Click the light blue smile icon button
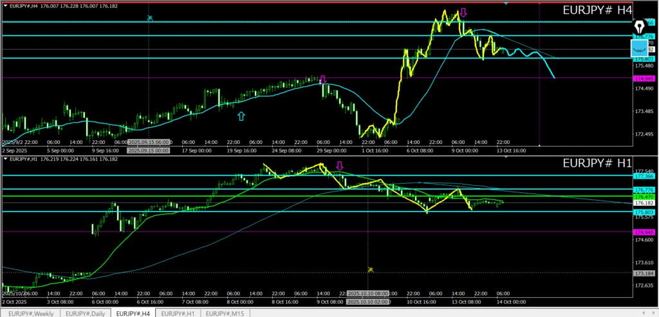The width and height of the screenshot is (659, 317). (638, 46)
